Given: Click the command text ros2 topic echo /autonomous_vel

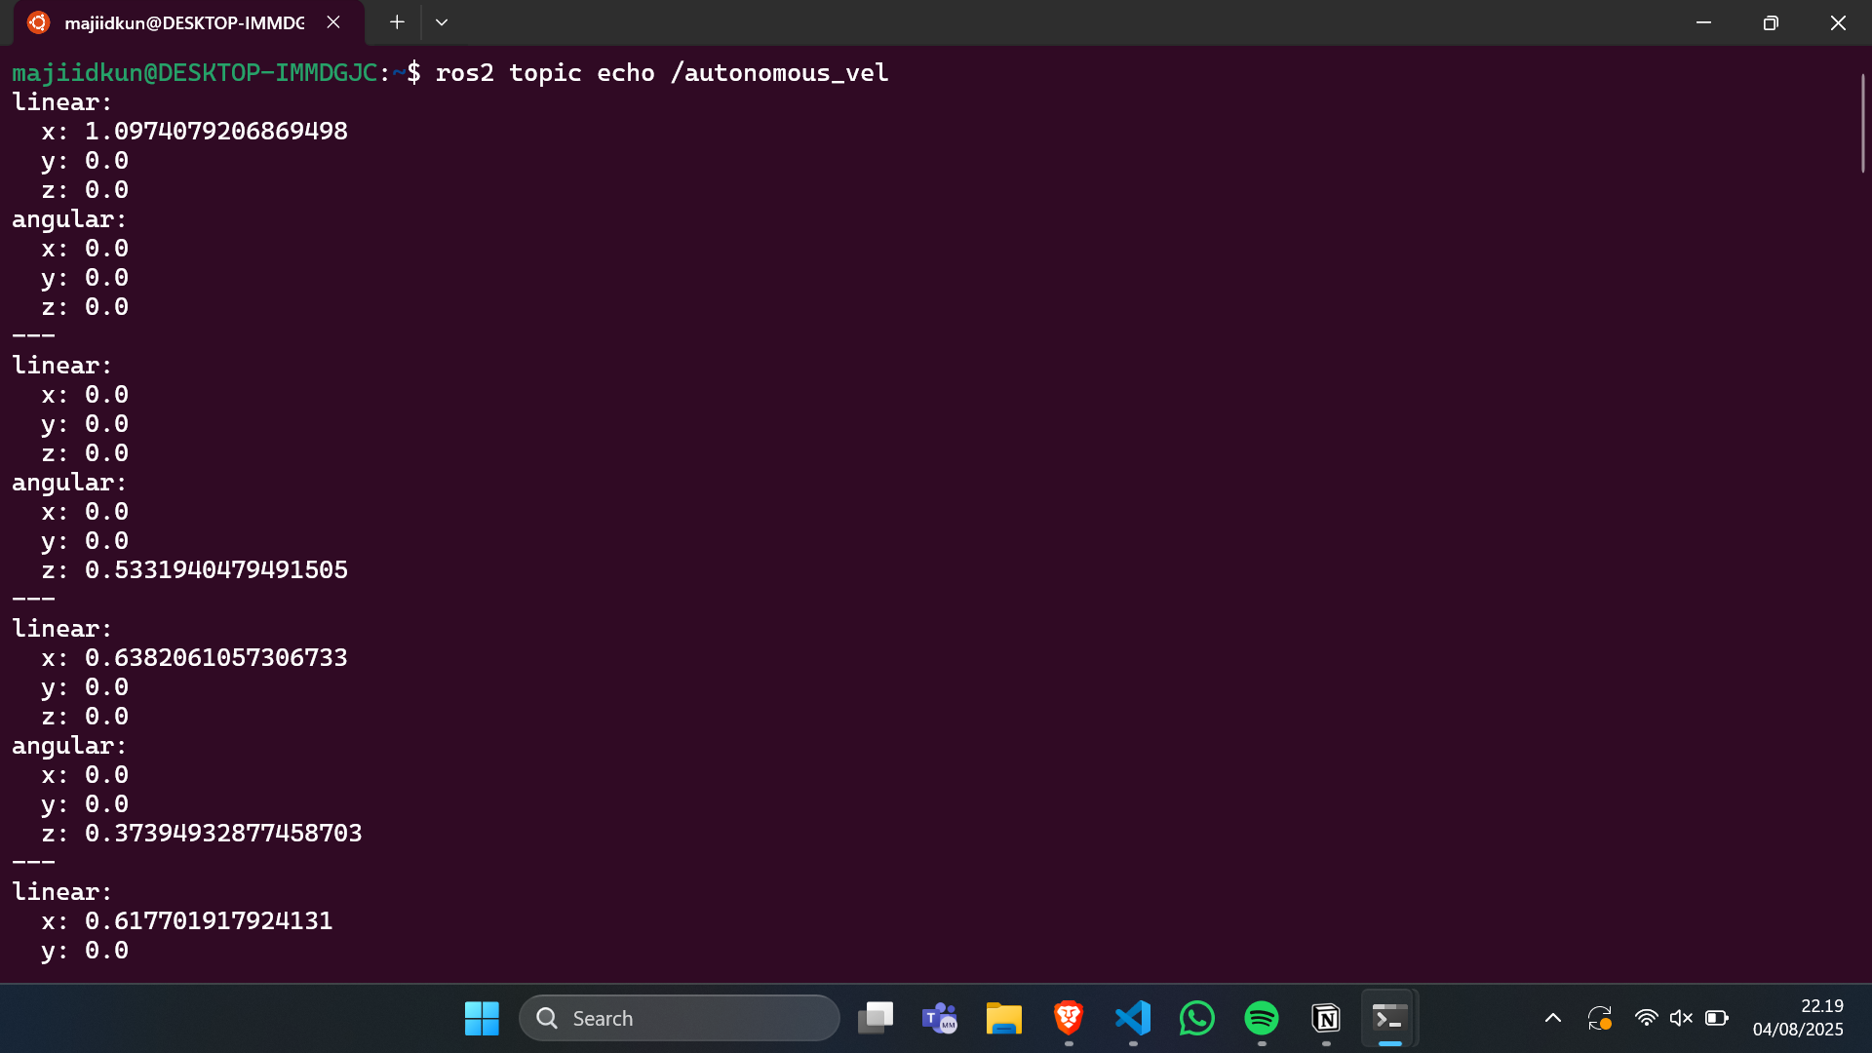Looking at the screenshot, I should 662,73.
